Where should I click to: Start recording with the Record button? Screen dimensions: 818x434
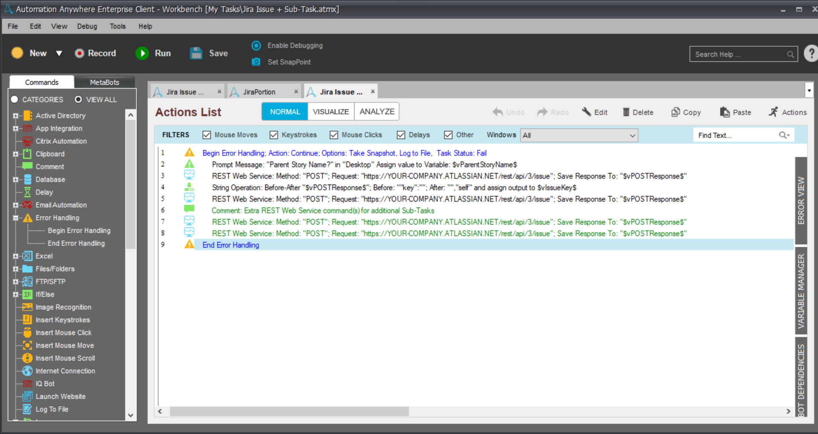coord(95,53)
